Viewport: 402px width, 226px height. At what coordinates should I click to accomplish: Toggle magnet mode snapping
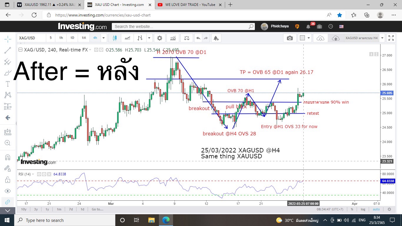[8, 157]
